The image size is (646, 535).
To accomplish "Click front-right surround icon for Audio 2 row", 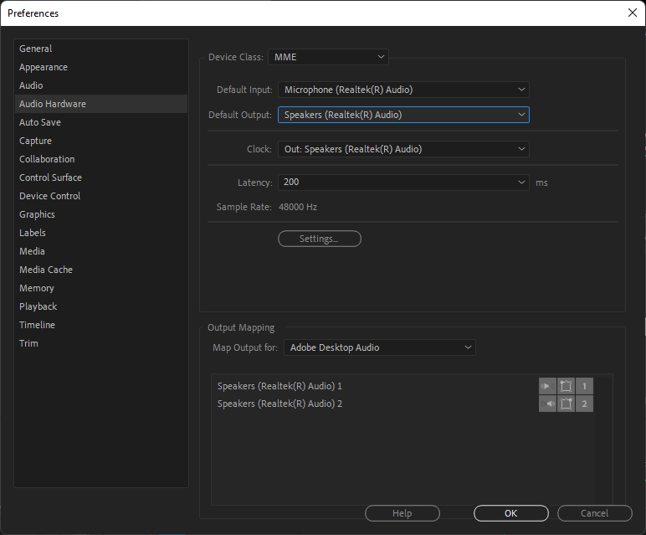I will (566, 404).
